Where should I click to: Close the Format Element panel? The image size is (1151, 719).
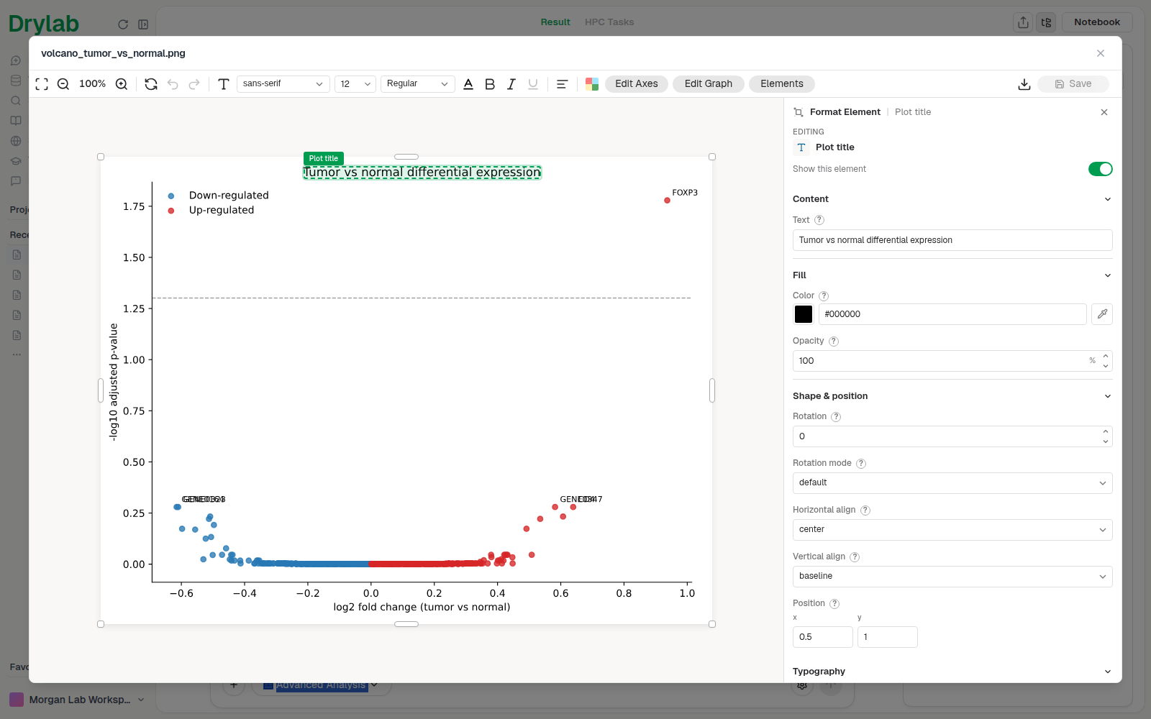point(1104,112)
